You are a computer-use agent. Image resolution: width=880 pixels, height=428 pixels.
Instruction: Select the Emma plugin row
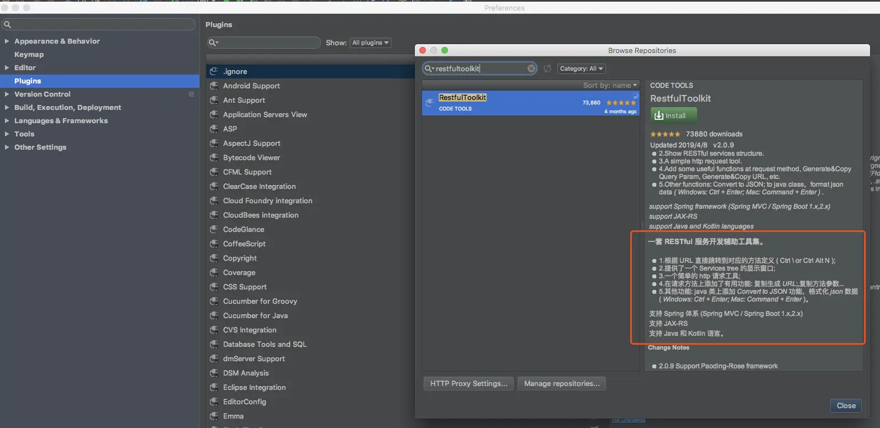[x=311, y=416]
